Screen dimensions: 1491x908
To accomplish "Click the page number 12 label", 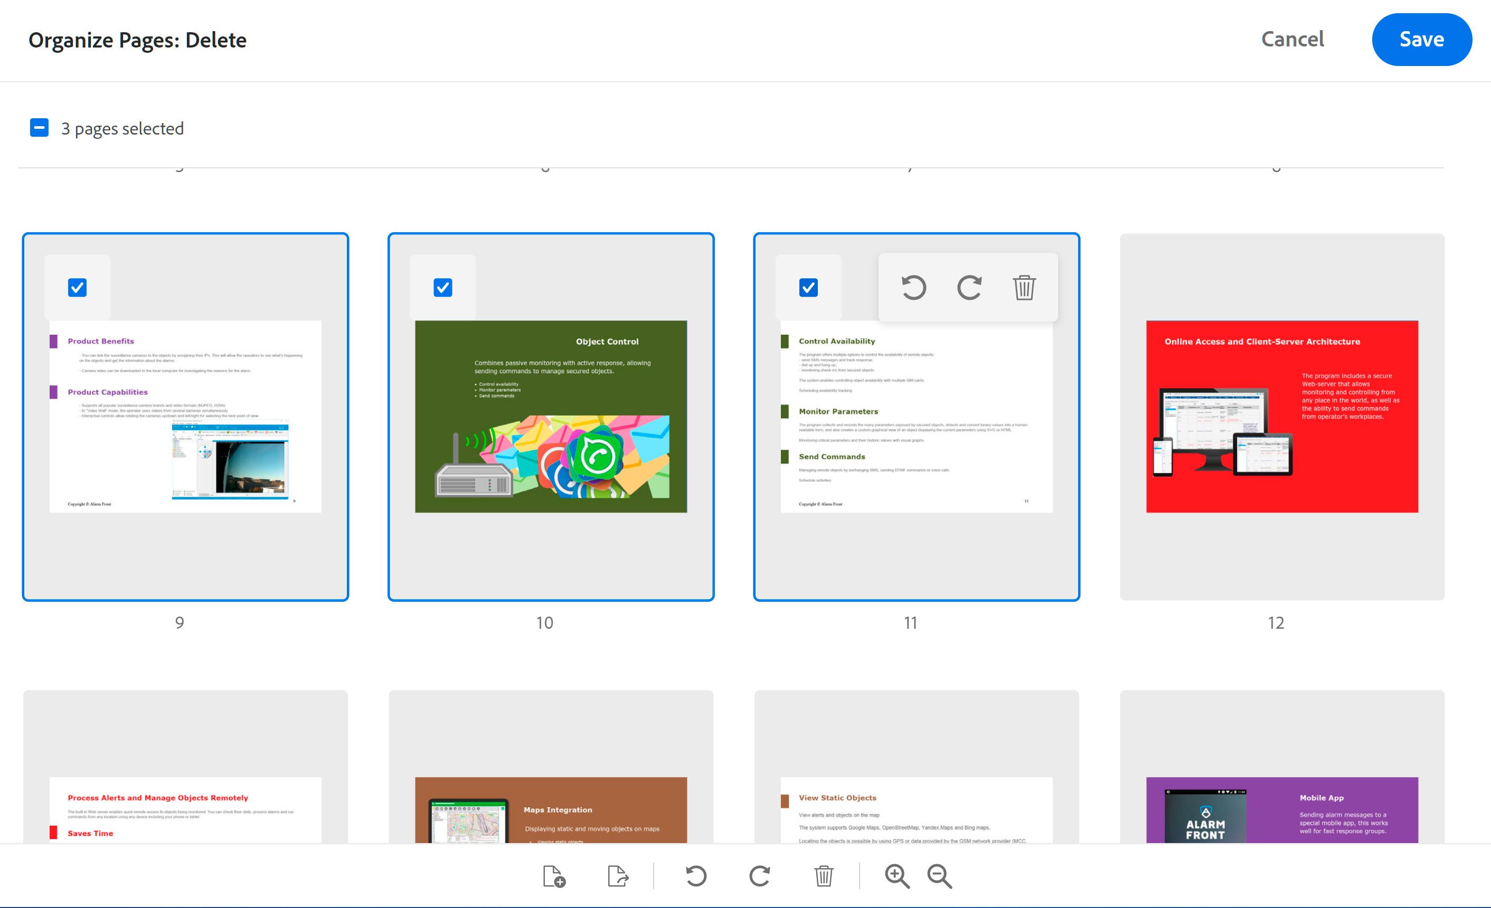I will click(x=1276, y=622).
